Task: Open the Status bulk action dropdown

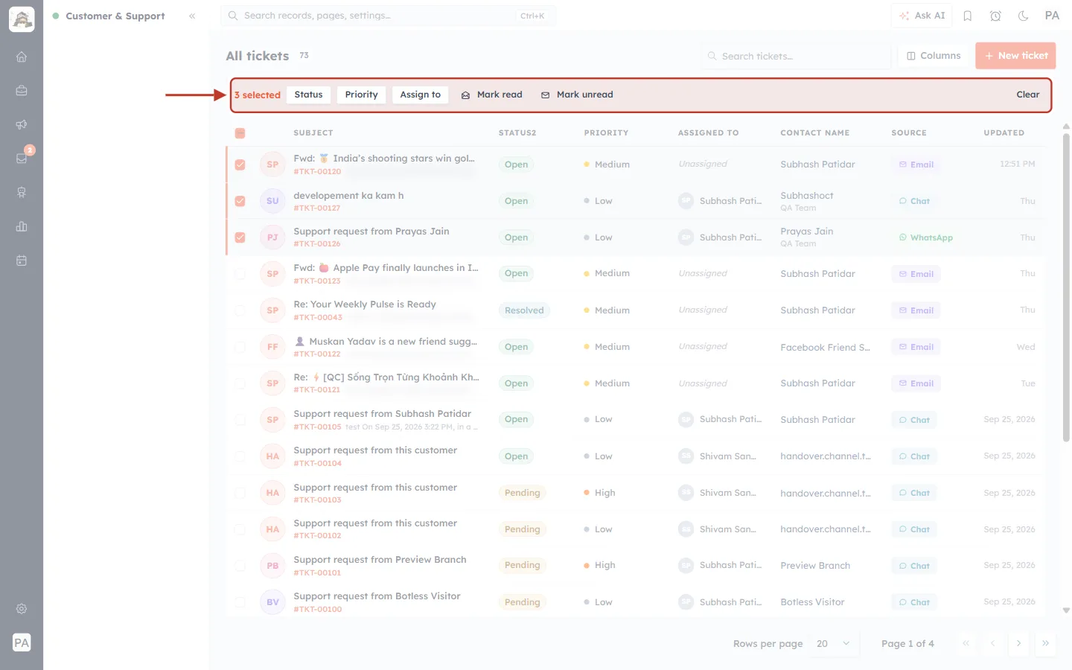Action: pos(308,95)
